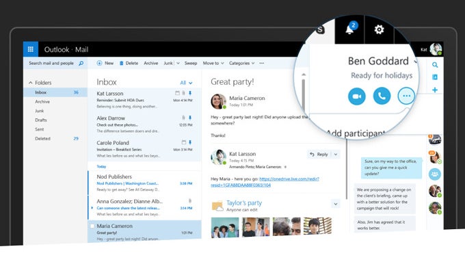Image resolution: width=465 pixels, height=262 pixels.
Task: Tick the checkbox on Maria Cameron's email
Action: (92, 226)
